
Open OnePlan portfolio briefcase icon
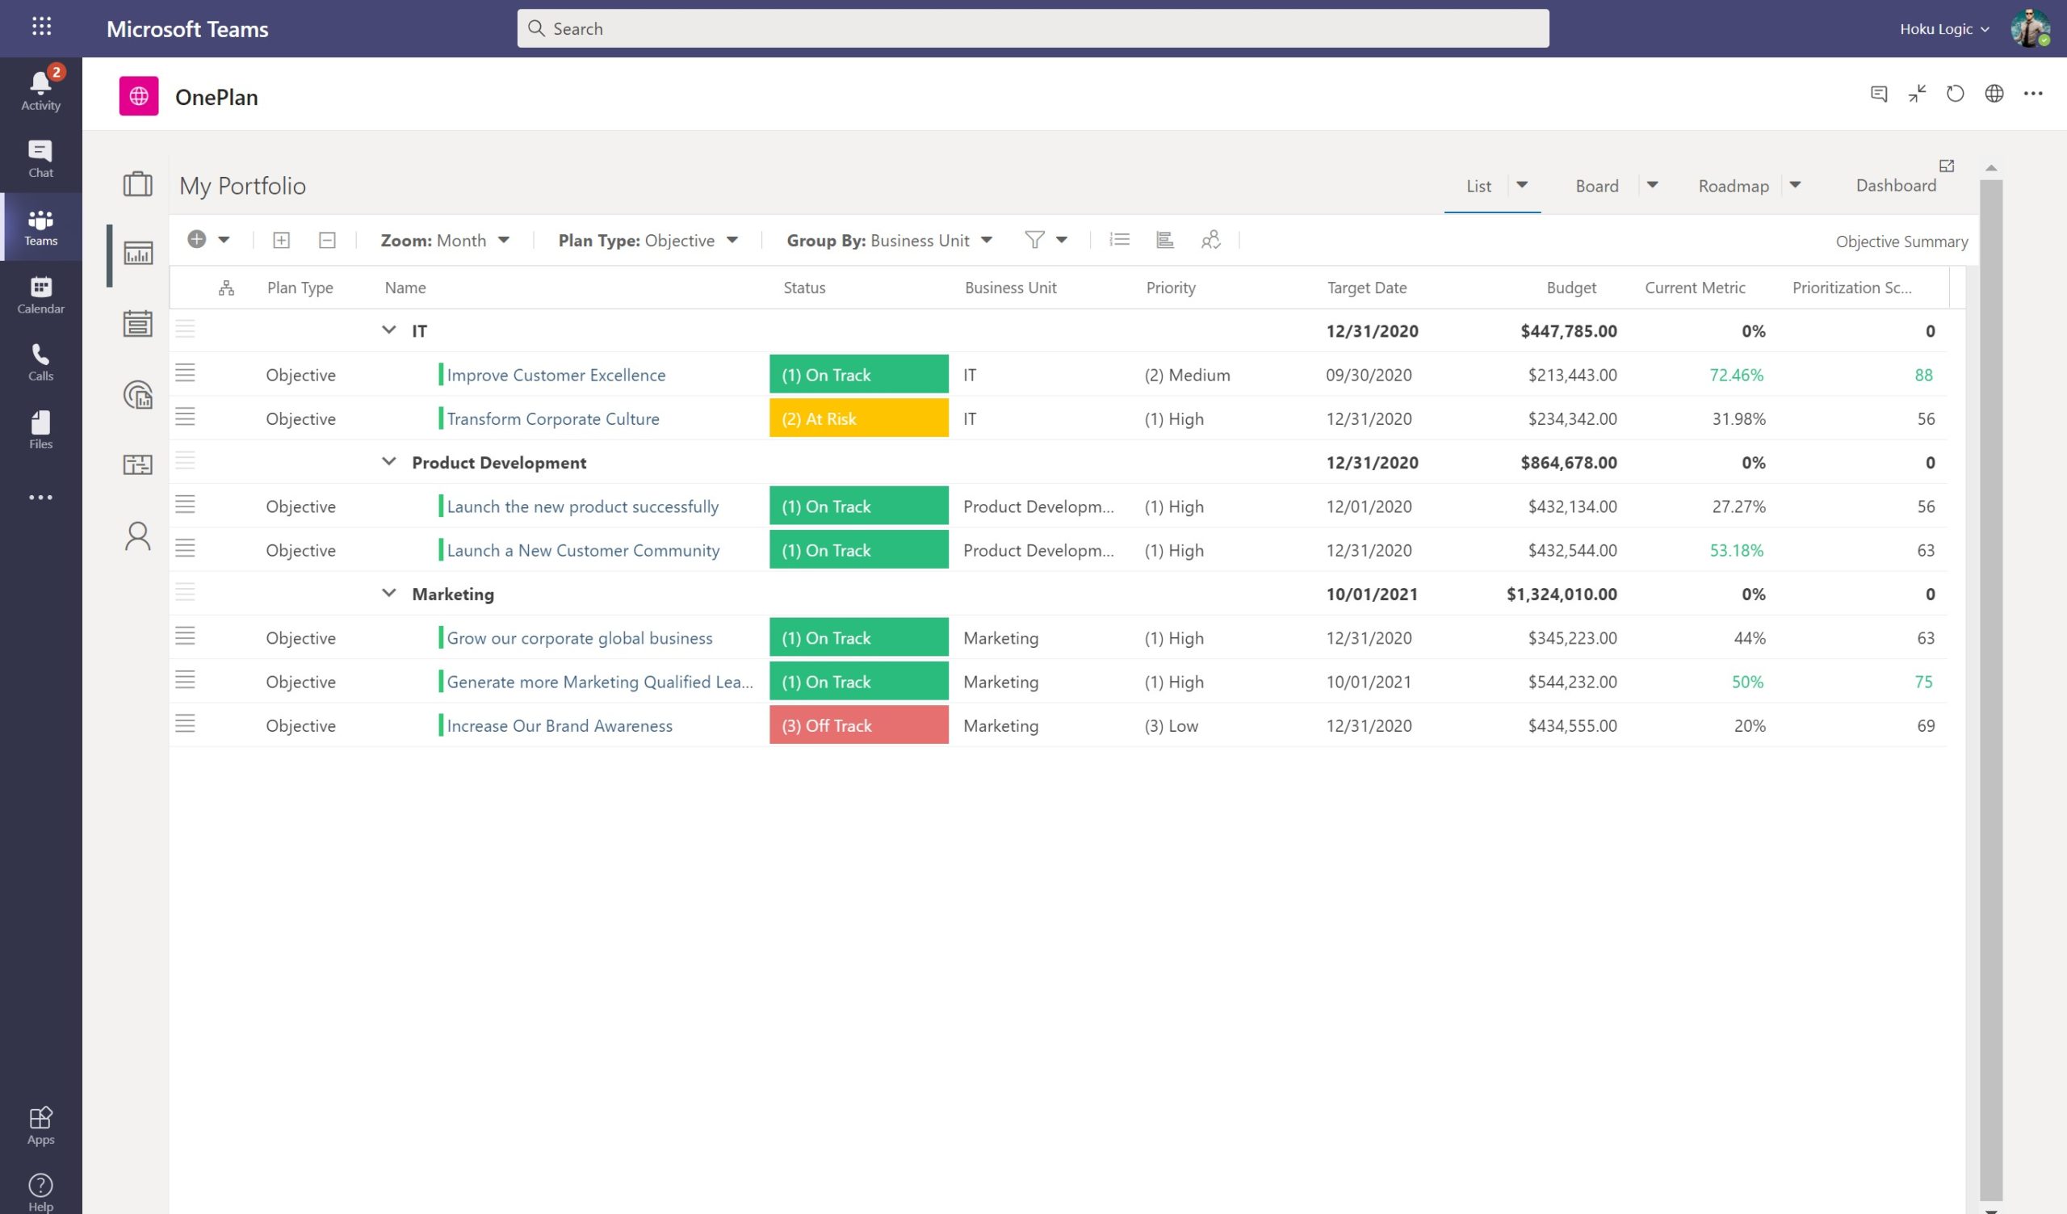[x=138, y=183]
